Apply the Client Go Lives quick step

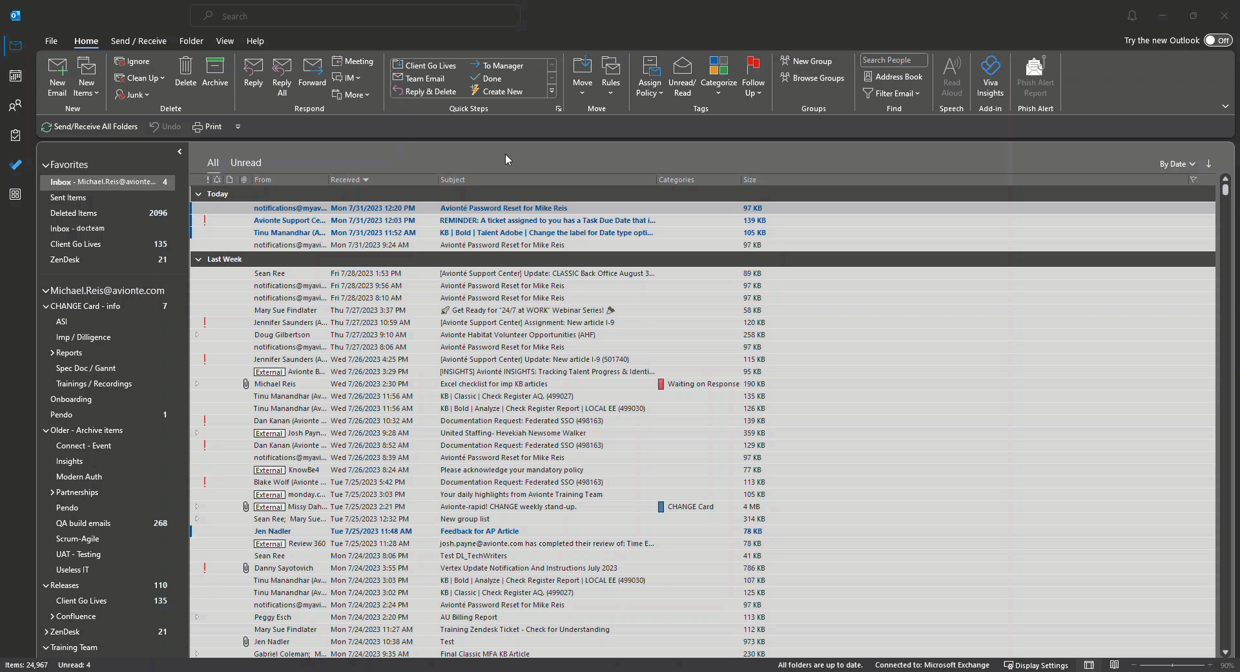point(424,65)
